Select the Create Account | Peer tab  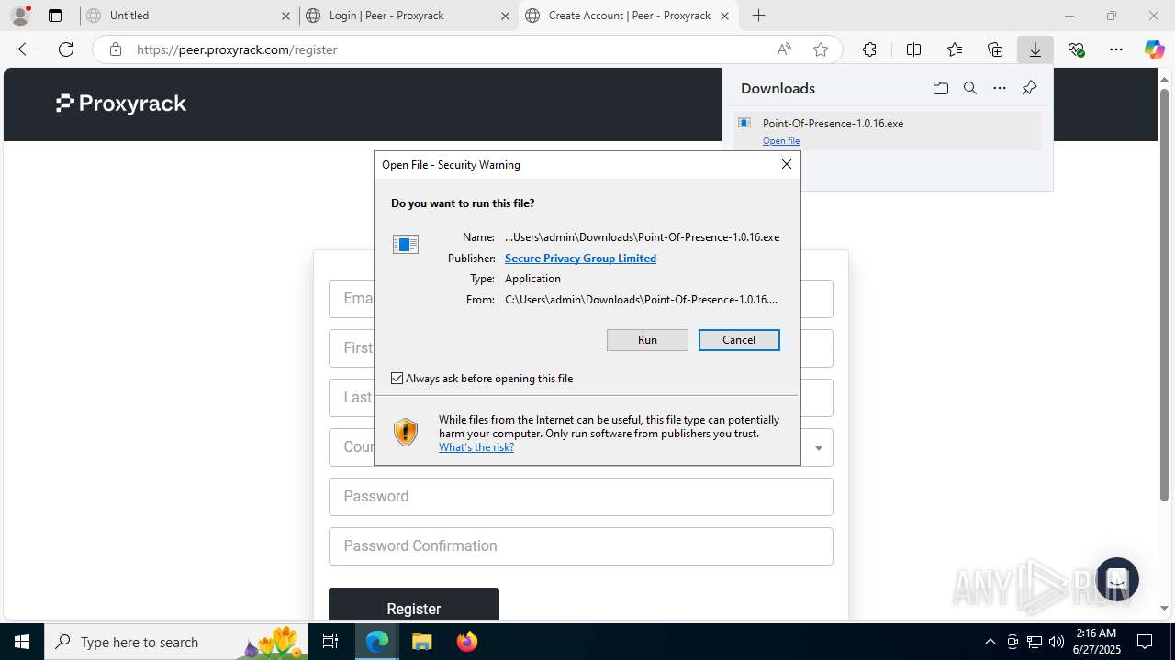(628, 16)
